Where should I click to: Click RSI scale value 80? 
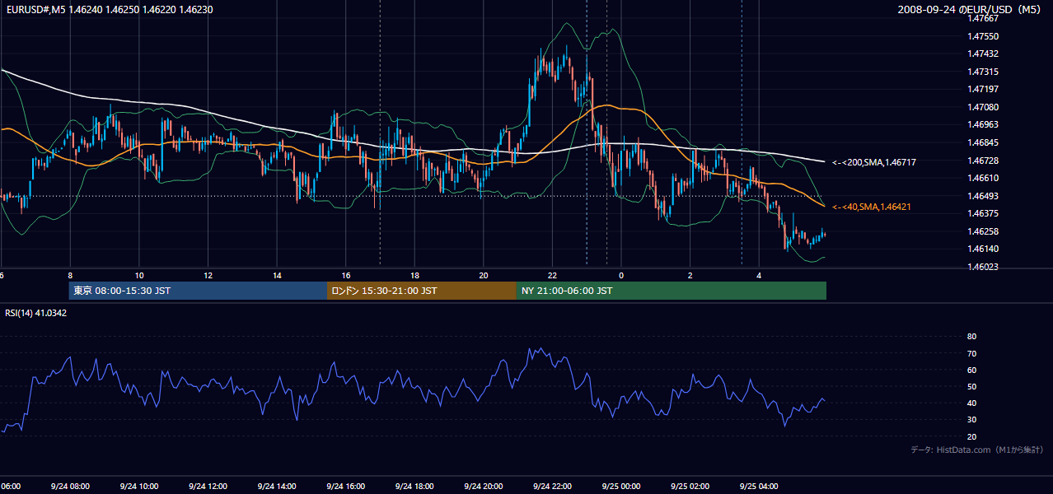click(x=971, y=337)
